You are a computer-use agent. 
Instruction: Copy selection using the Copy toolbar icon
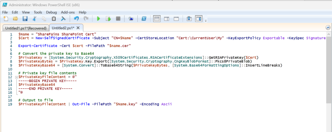[44, 19]
